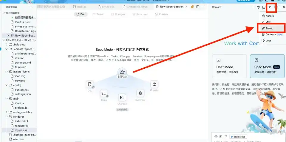The image size is (286, 142).
Task: Select the Spec Mode Beta card
Action: tap(267, 66)
